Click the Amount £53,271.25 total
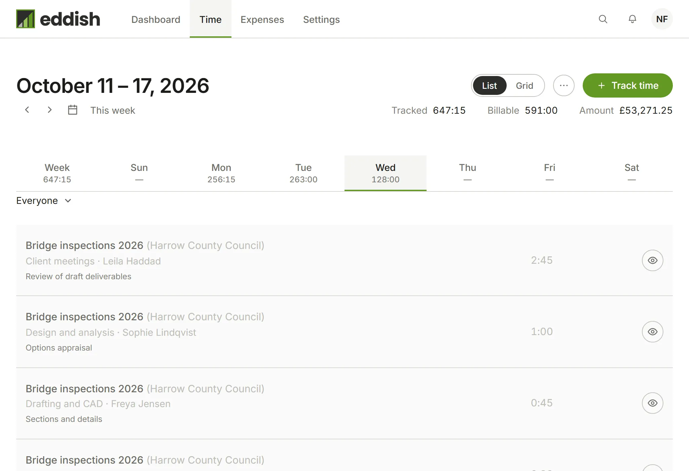The image size is (689, 471). point(626,110)
